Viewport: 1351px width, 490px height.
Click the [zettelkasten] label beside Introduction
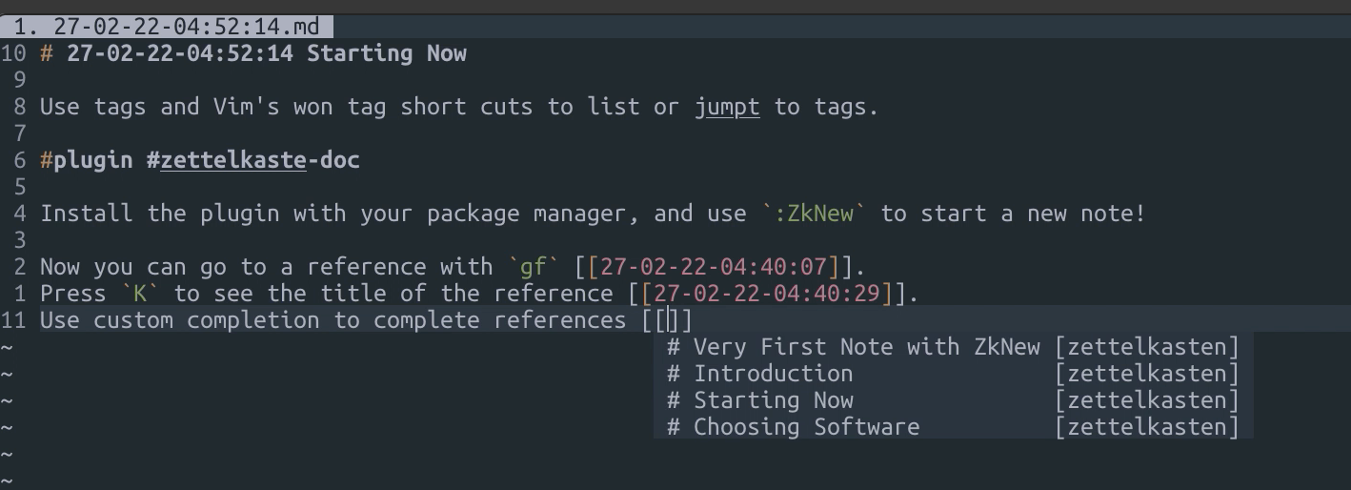(x=1147, y=373)
